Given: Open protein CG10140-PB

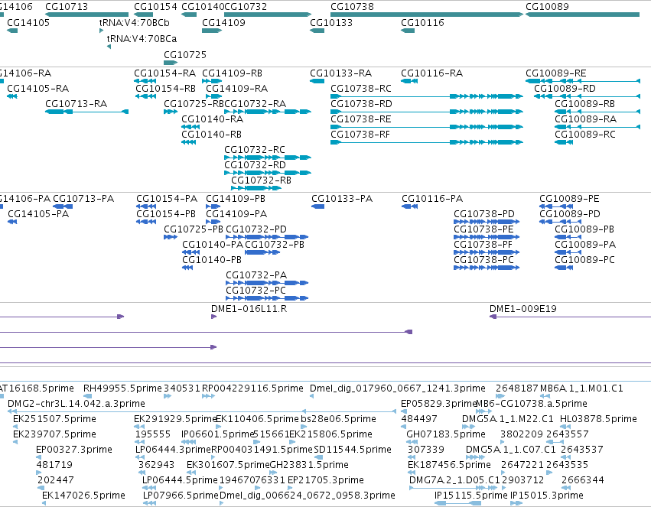Looking at the screenshot, I should click(x=212, y=260).
